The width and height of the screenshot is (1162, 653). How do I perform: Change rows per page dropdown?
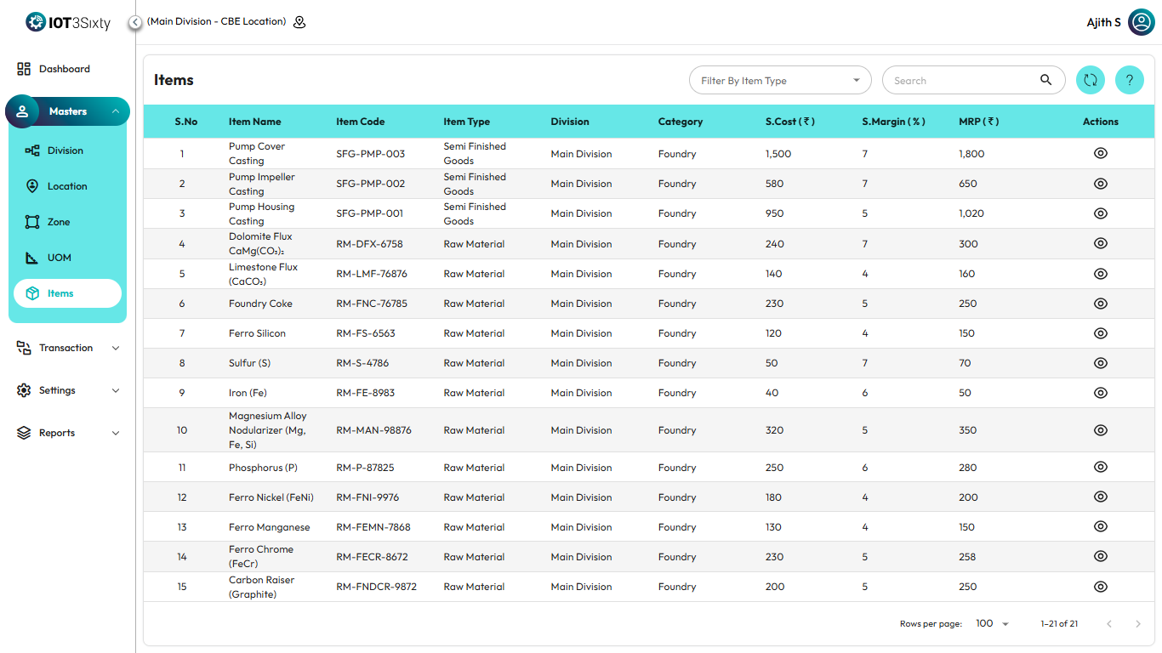point(992,624)
